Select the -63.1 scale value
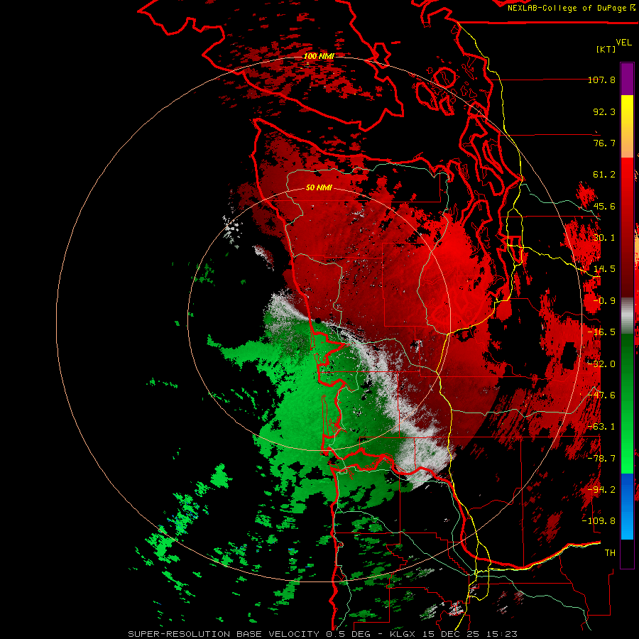Image resolution: width=639 pixels, height=639 pixels. pos(601,427)
